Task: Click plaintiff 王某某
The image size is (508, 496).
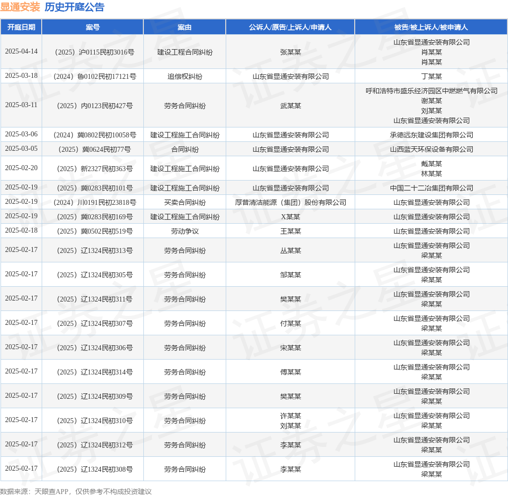Action: [x=291, y=231]
